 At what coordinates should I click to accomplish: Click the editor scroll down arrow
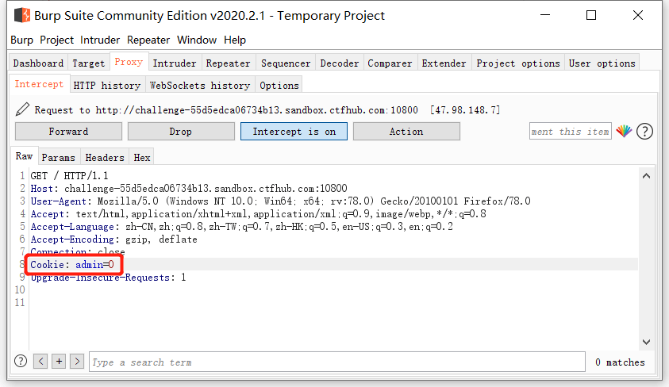[647, 342]
